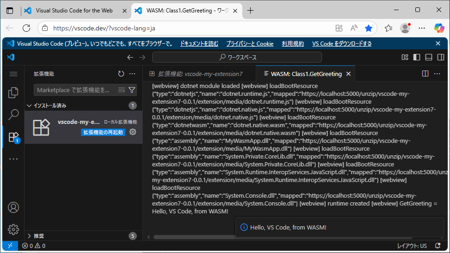Activate Read Aloud in address bar
The height and width of the screenshot is (253, 450).
pyautogui.click(x=354, y=28)
